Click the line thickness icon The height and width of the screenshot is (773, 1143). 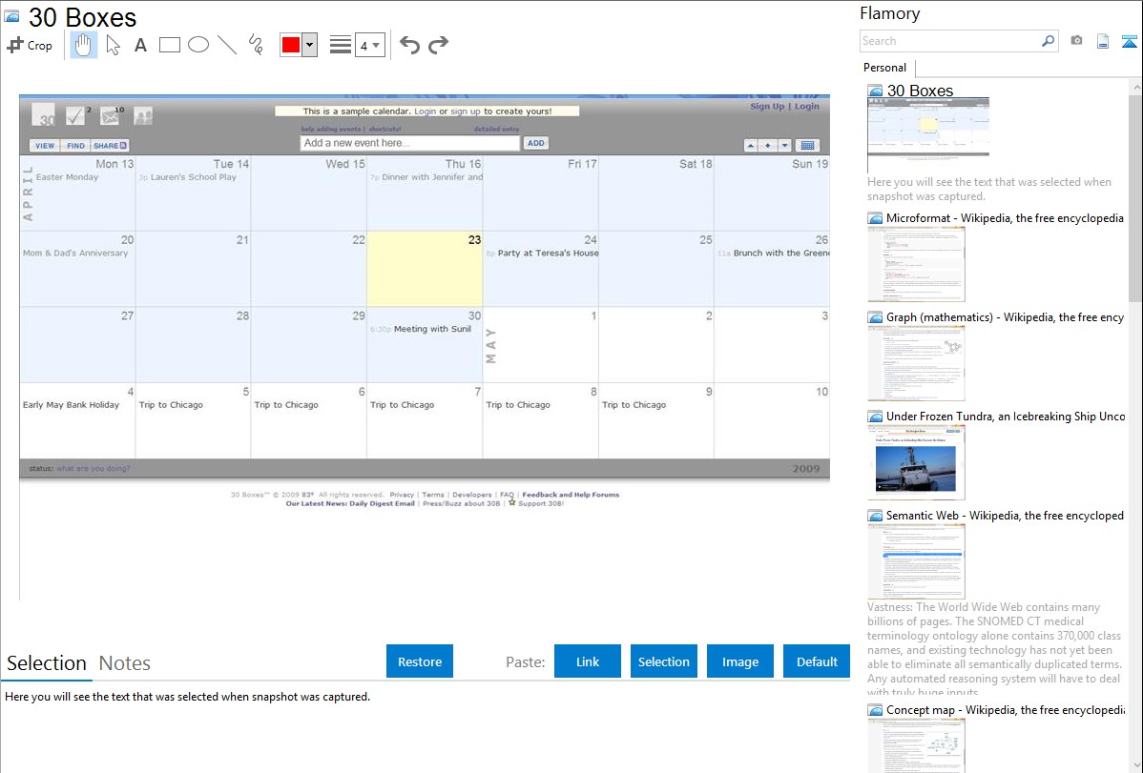(x=341, y=45)
